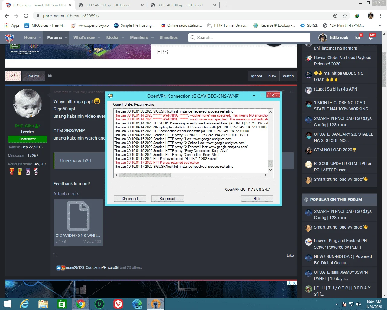The height and width of the screenshot is (310, 387).
Task: Open the Members nav item
Action: click(x=139, y=38)
